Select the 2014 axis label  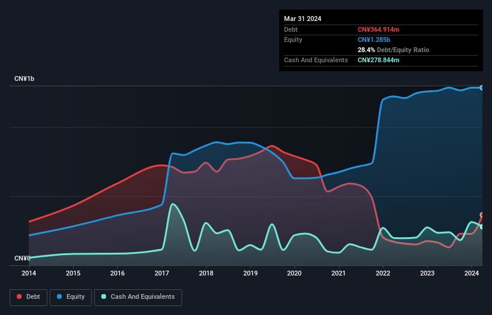(x=29, y=273)
